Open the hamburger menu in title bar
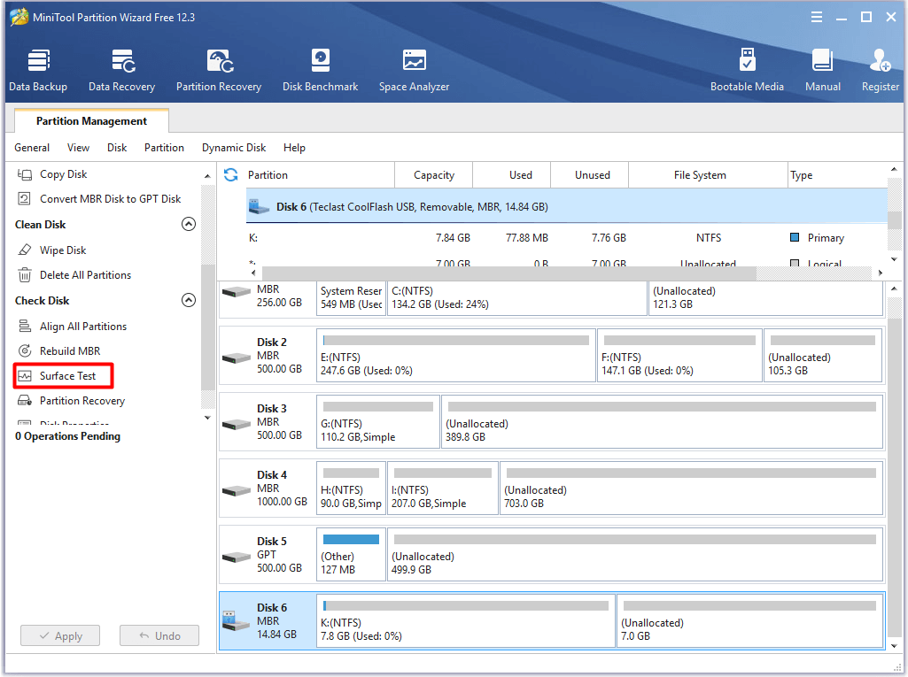 (817, 18)
